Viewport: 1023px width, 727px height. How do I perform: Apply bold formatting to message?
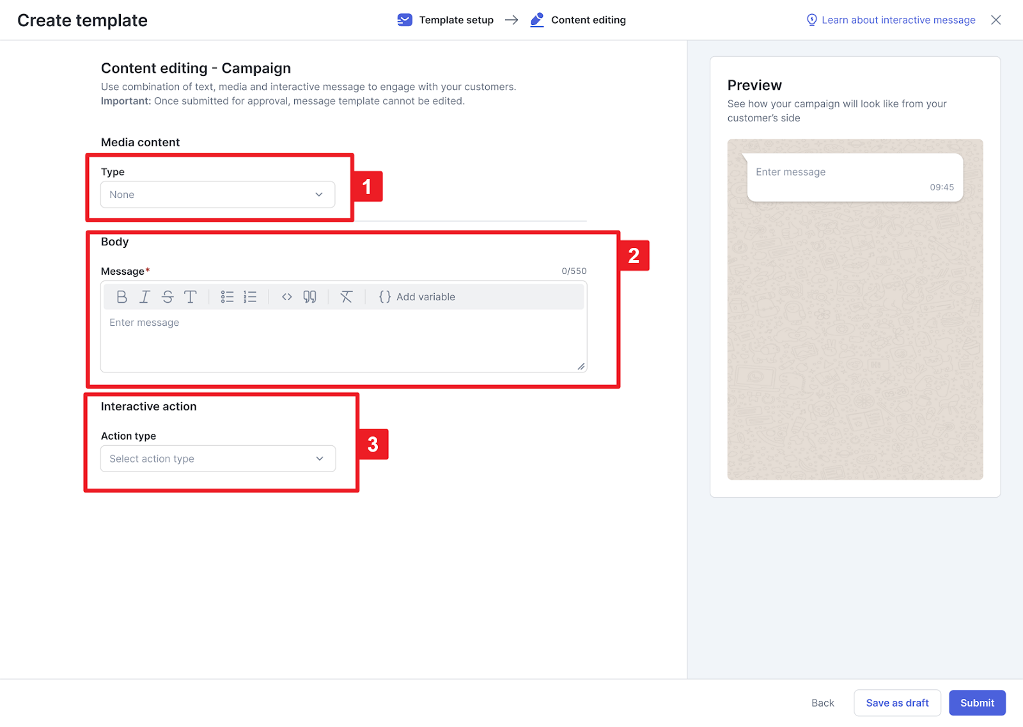(121, 297)
